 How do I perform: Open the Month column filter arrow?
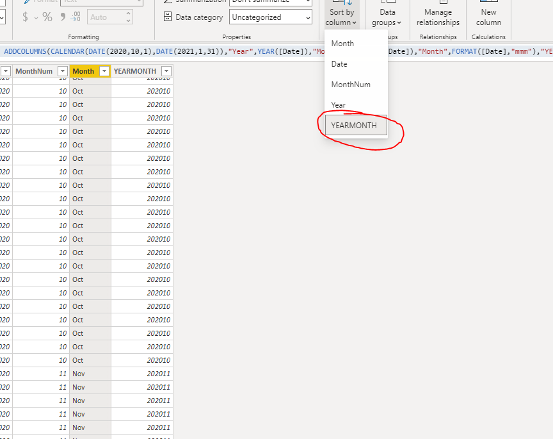point(104,71)
